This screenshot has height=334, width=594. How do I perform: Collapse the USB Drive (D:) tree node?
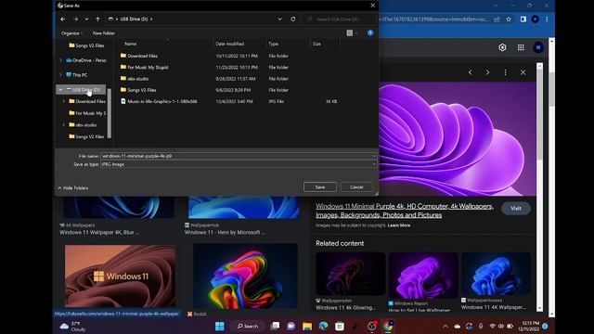(x=60, y=90)
